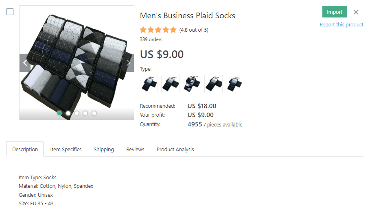Image resolution: width=370 pixels, height=211 pixels.
Task: View the Reviews tab
Action: click(135, 149)
